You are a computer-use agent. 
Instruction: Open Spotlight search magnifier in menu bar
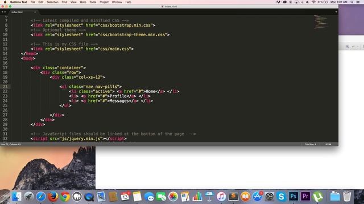pyautogui.click(x=352, y=2)
